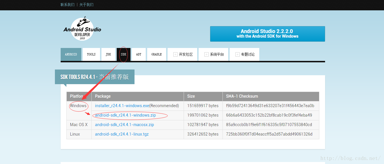Open the TOOLS tab

coord(91,54)
